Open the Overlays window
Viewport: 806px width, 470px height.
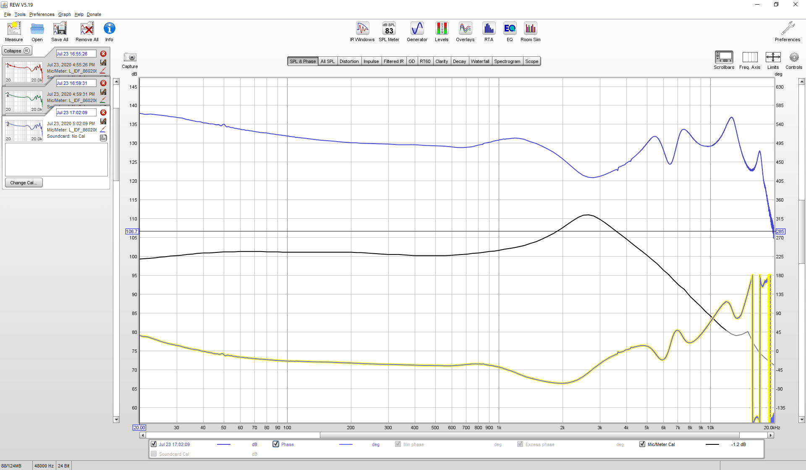coord(465,29)
